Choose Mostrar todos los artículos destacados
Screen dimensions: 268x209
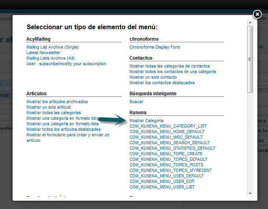63,129
